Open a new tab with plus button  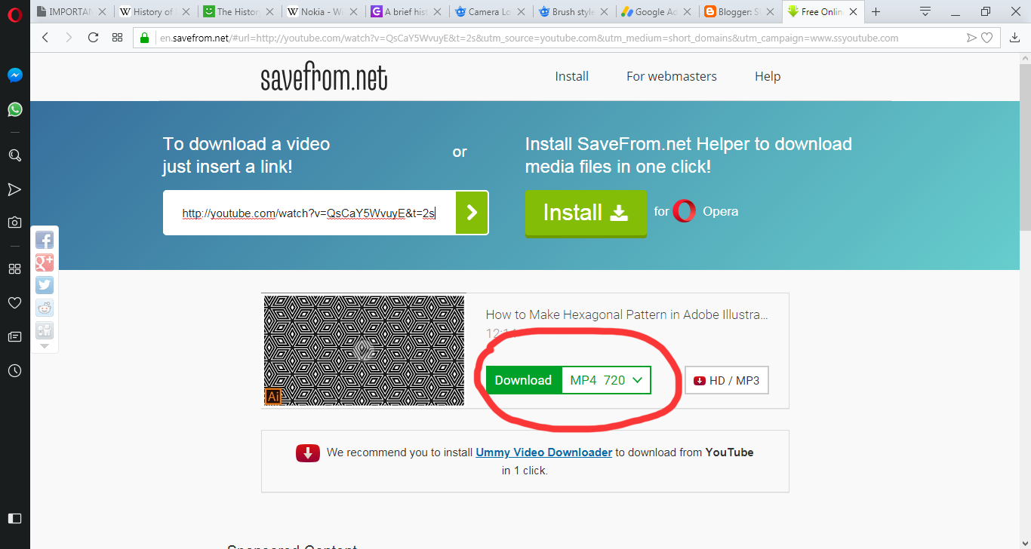[876, 12]
